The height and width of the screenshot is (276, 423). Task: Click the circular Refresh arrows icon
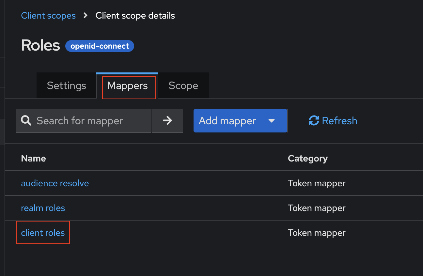pyautogui.click(x=314, y=121)
